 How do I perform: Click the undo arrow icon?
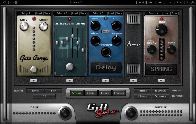click(4, 2)
